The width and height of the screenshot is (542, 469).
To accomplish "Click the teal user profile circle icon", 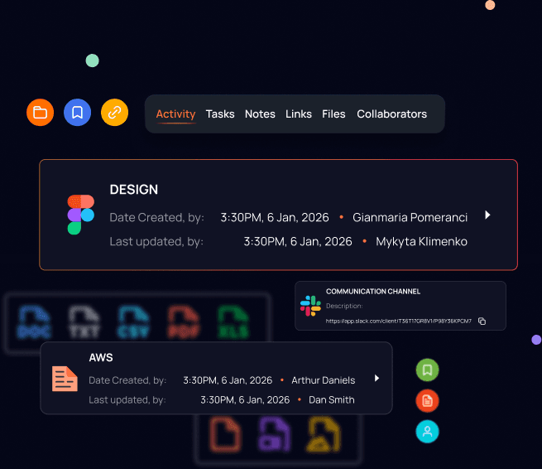I will point(427,432).
